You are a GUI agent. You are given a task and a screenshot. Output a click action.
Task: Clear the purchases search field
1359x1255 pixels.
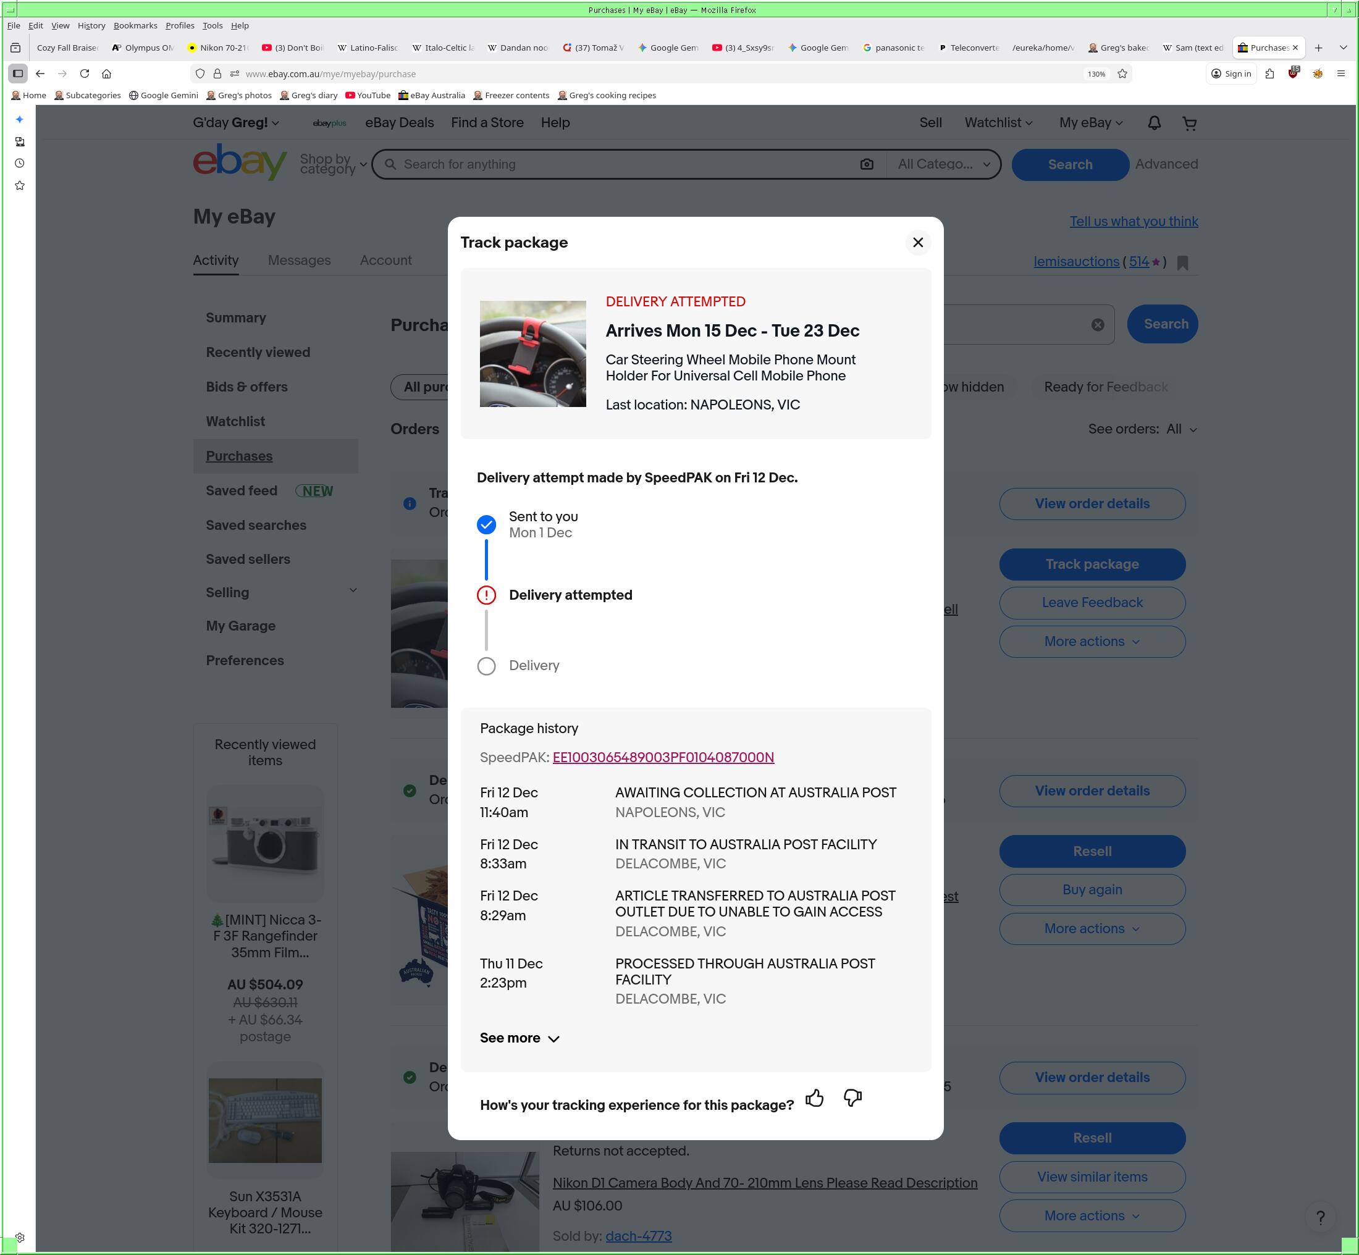[x=1098, y=325]
